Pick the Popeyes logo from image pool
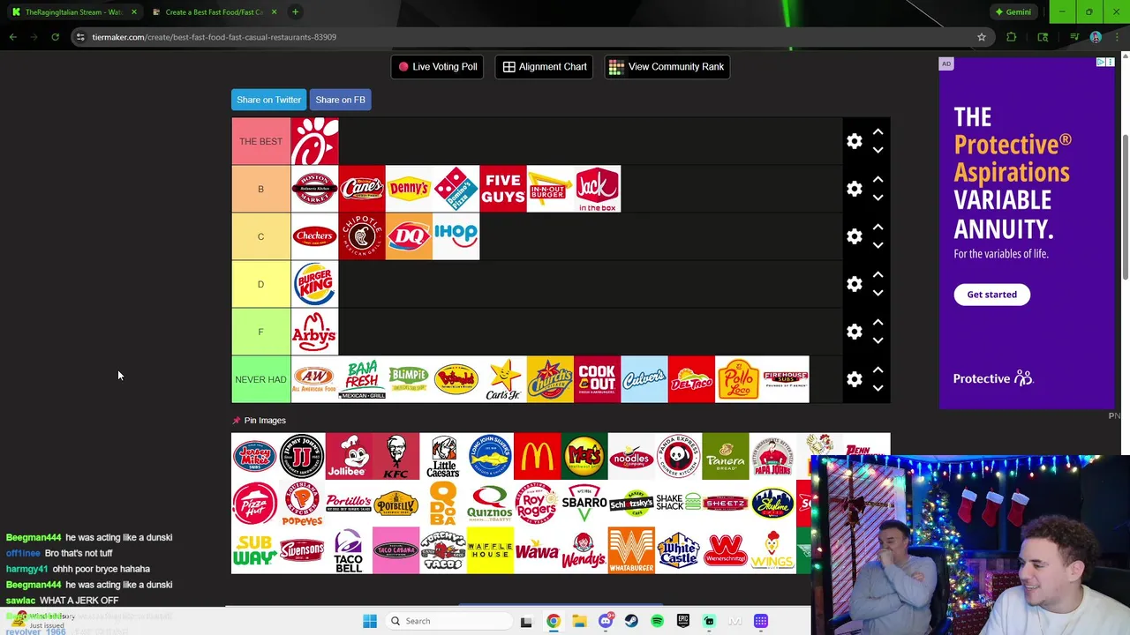 [302, 504]
